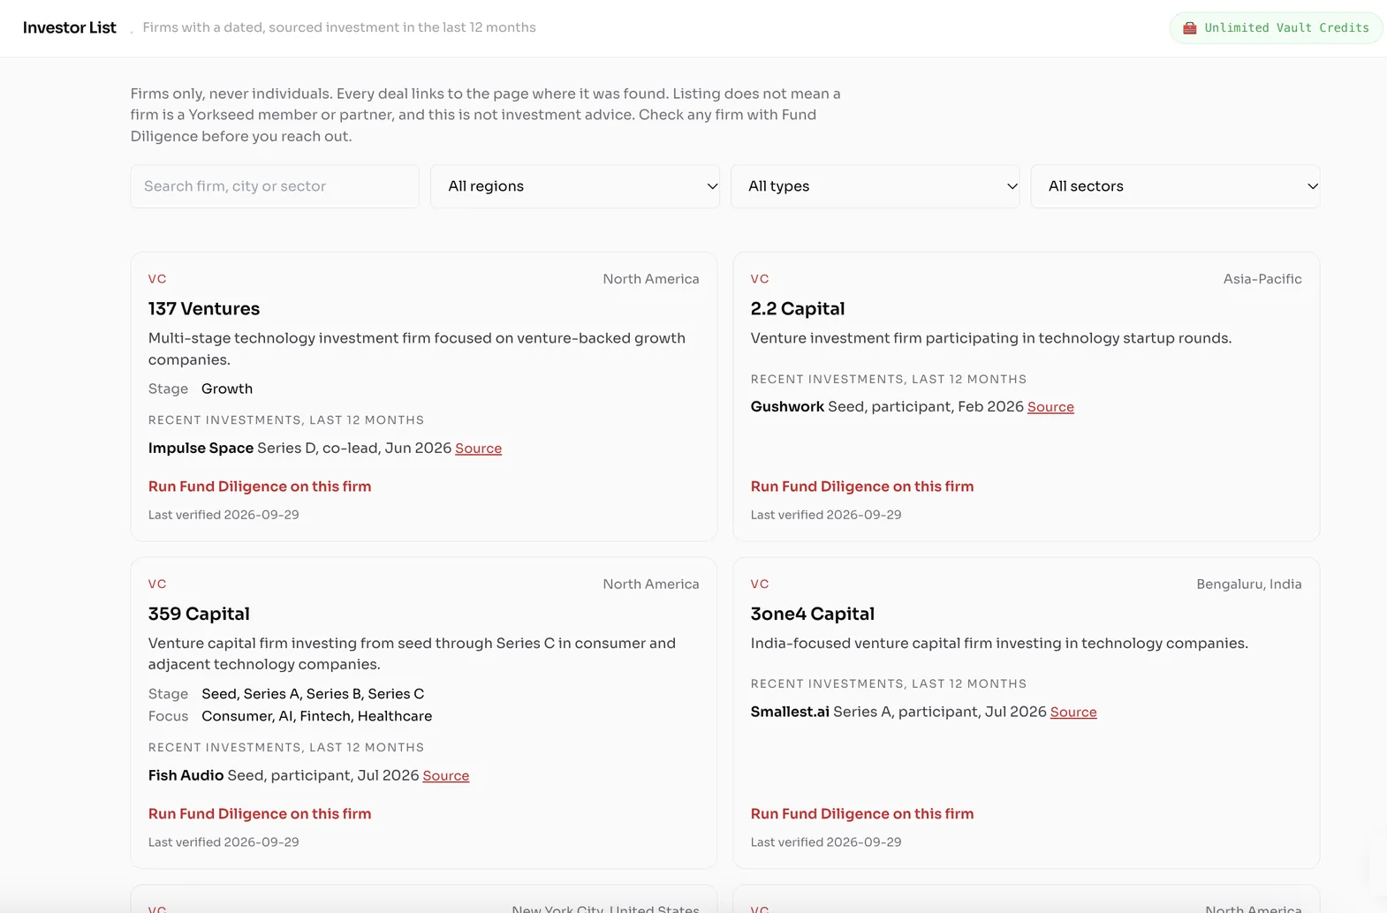Screen dimensions: 1387x913
Task: Click the Growth stage value on 137 Ventures
Action: click(x=227, y=389)
